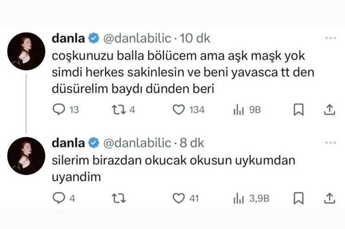Click the danla display name on second tweet
345x229 pixels.
[68, 143]
